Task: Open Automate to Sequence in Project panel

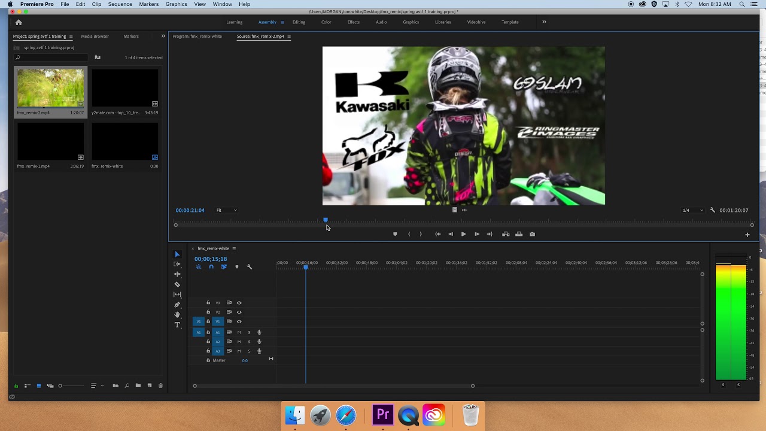Action: coord(115,386)
